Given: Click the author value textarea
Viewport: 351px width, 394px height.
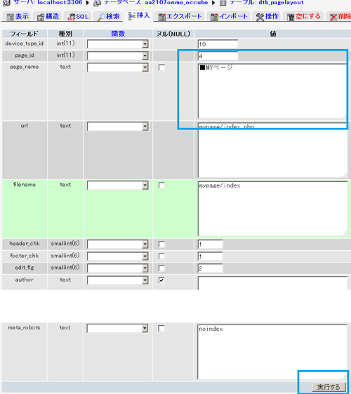Looking at the screenshot, I should point(272,283).
